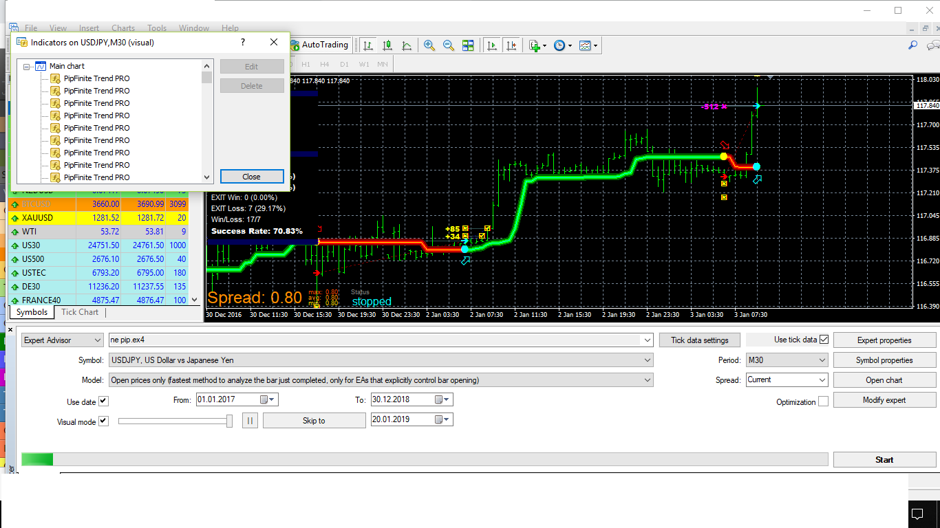Open calendar for the From date

coord(268,399)
